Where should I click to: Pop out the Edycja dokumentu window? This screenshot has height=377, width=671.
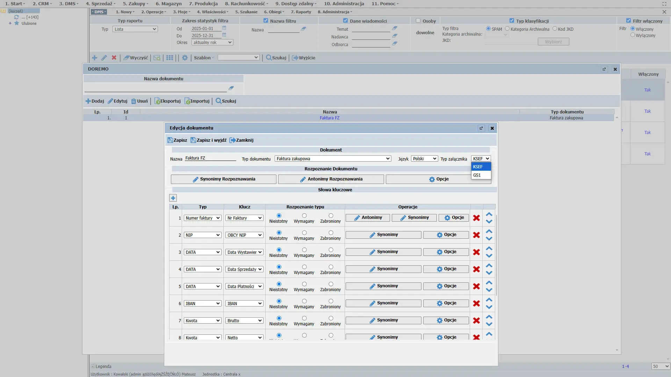481,128
